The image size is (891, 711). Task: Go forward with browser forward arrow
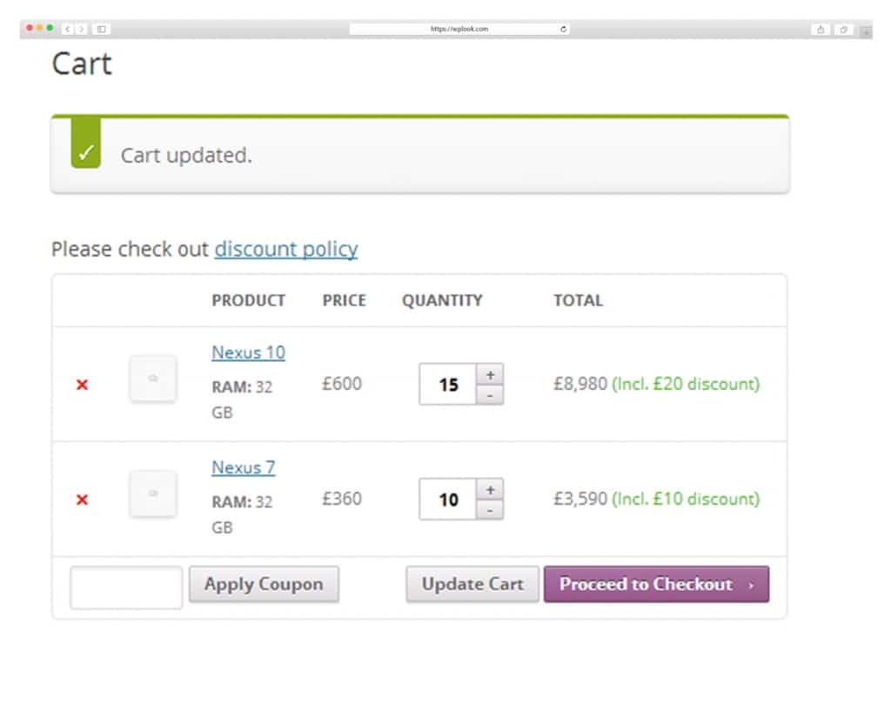pyautogui.click(x=81, y=29)
